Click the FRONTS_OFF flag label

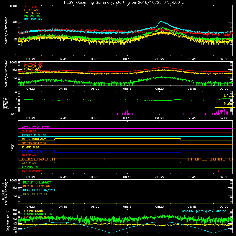pyautogui.click(x=31, y=167)
